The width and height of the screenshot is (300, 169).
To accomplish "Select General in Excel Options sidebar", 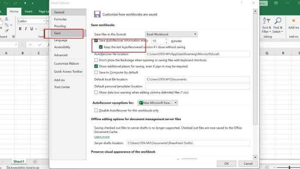I will click(68, 12).
